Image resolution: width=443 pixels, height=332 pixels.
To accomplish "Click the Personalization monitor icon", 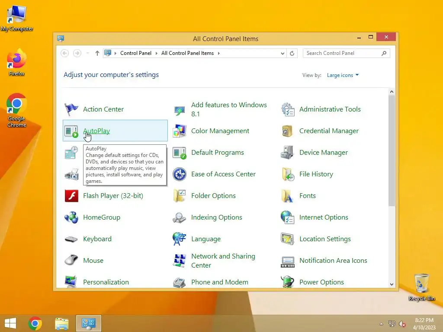I will pos(71,282).
